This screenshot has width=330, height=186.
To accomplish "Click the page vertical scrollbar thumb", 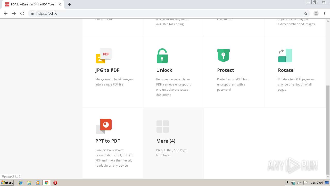I will [328, 130].
